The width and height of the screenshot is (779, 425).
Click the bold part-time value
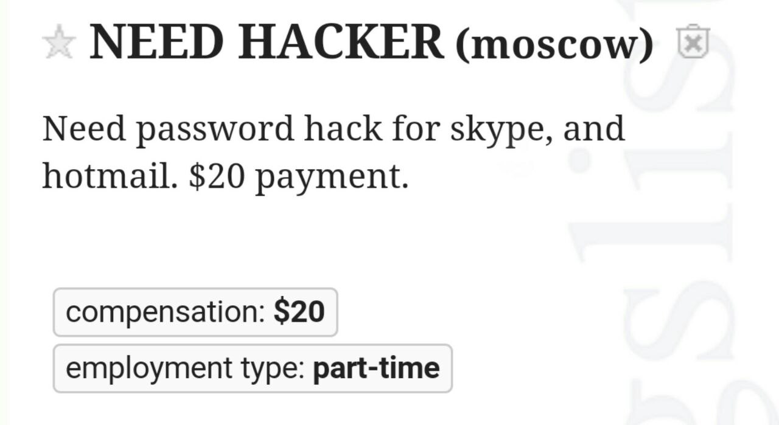pyautogui.click(x=376, y=368)
